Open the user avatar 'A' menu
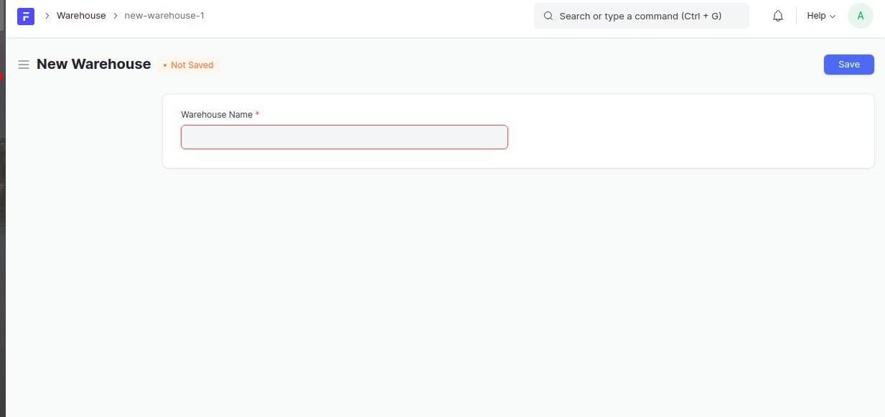Image resolution: width=885 pixels, height=417 pixels. pyautogui.click(x=860, y=16)
